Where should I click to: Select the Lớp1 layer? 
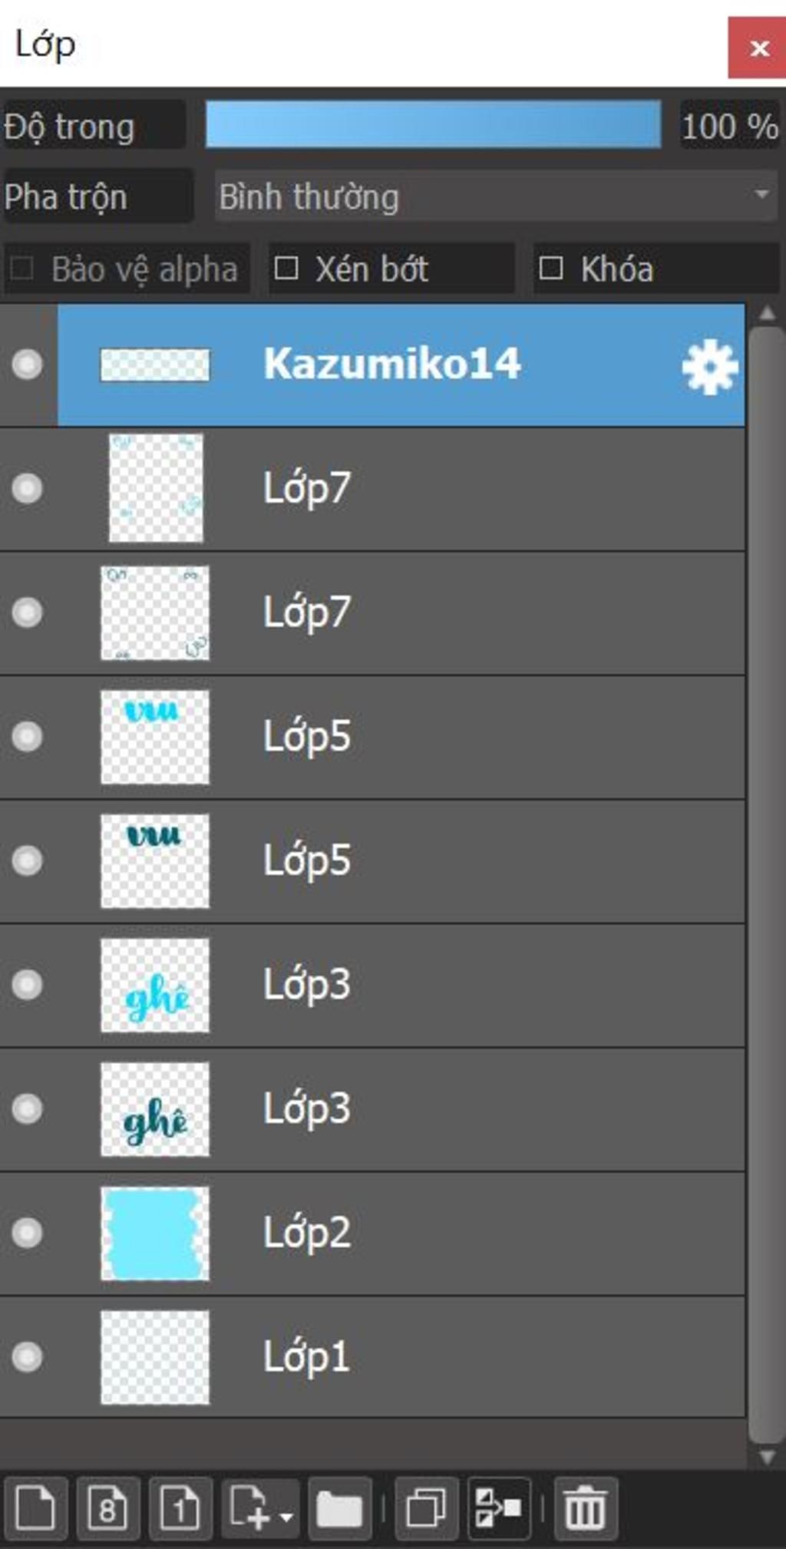(372, 1357)
